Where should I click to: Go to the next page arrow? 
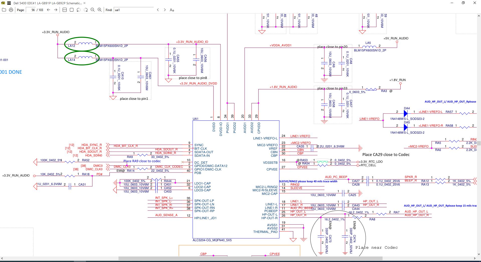pos(56,10)
